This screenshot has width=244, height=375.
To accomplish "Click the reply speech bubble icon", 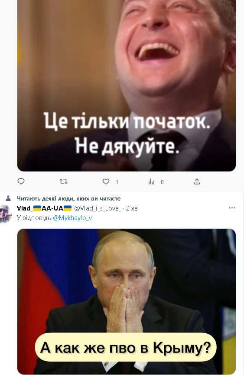I will coord(21,181).
